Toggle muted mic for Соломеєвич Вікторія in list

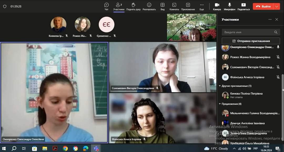[278, 67]
